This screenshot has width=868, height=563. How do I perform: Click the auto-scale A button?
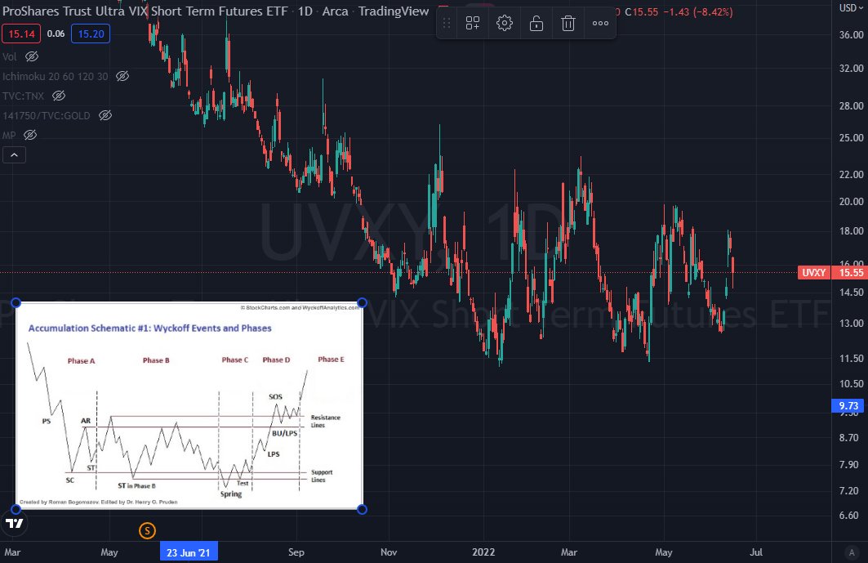(852, 552)
